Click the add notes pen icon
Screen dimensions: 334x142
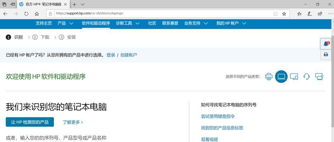point(310,13)
